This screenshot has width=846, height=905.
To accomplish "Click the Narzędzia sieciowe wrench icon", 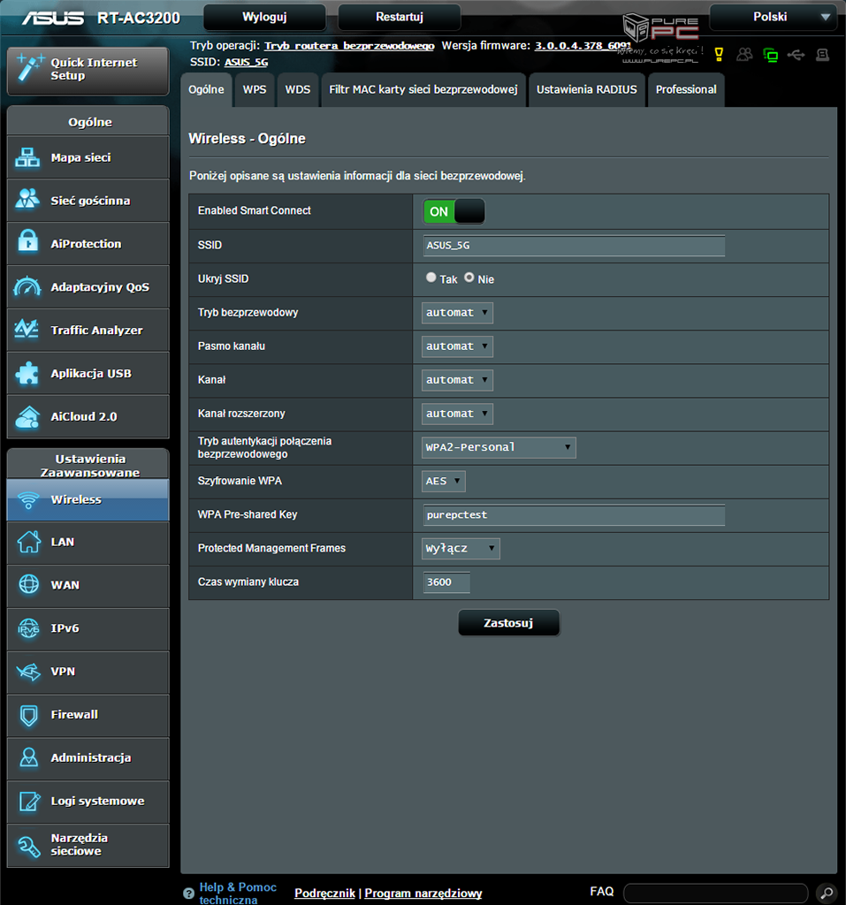I will tap(28, 846).
